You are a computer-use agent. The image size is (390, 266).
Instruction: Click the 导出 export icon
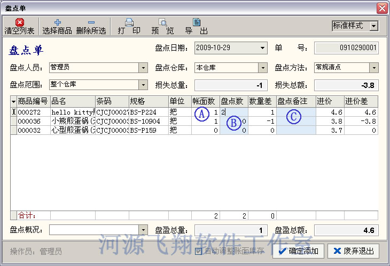coord(196,22)
